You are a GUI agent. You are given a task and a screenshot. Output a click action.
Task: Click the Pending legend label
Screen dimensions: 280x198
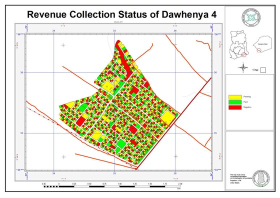tap(247, 97)
